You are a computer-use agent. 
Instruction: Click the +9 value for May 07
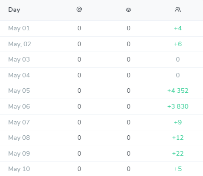coord(178,122)
